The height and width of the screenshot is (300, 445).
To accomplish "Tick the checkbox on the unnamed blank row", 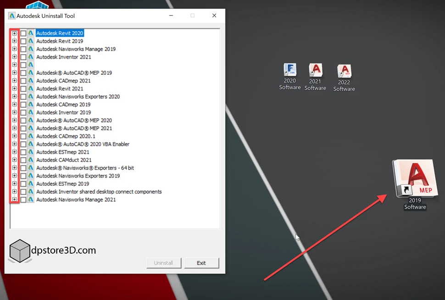I will click(x=23, y=65).
